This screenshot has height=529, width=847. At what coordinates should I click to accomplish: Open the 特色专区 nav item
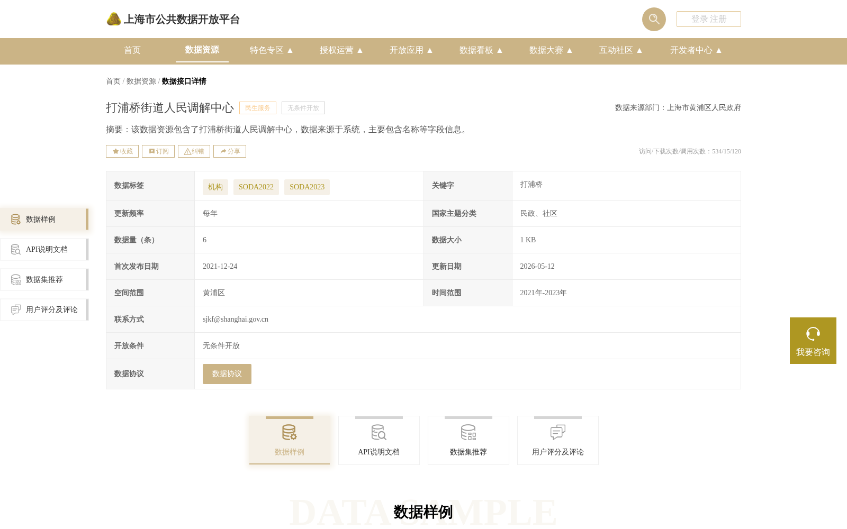click(x=267, y=50)
